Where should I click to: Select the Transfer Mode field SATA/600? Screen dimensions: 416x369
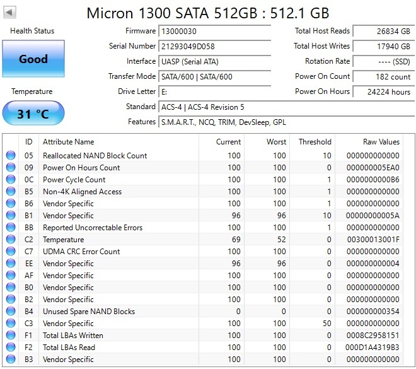click(x=215, y=76)
